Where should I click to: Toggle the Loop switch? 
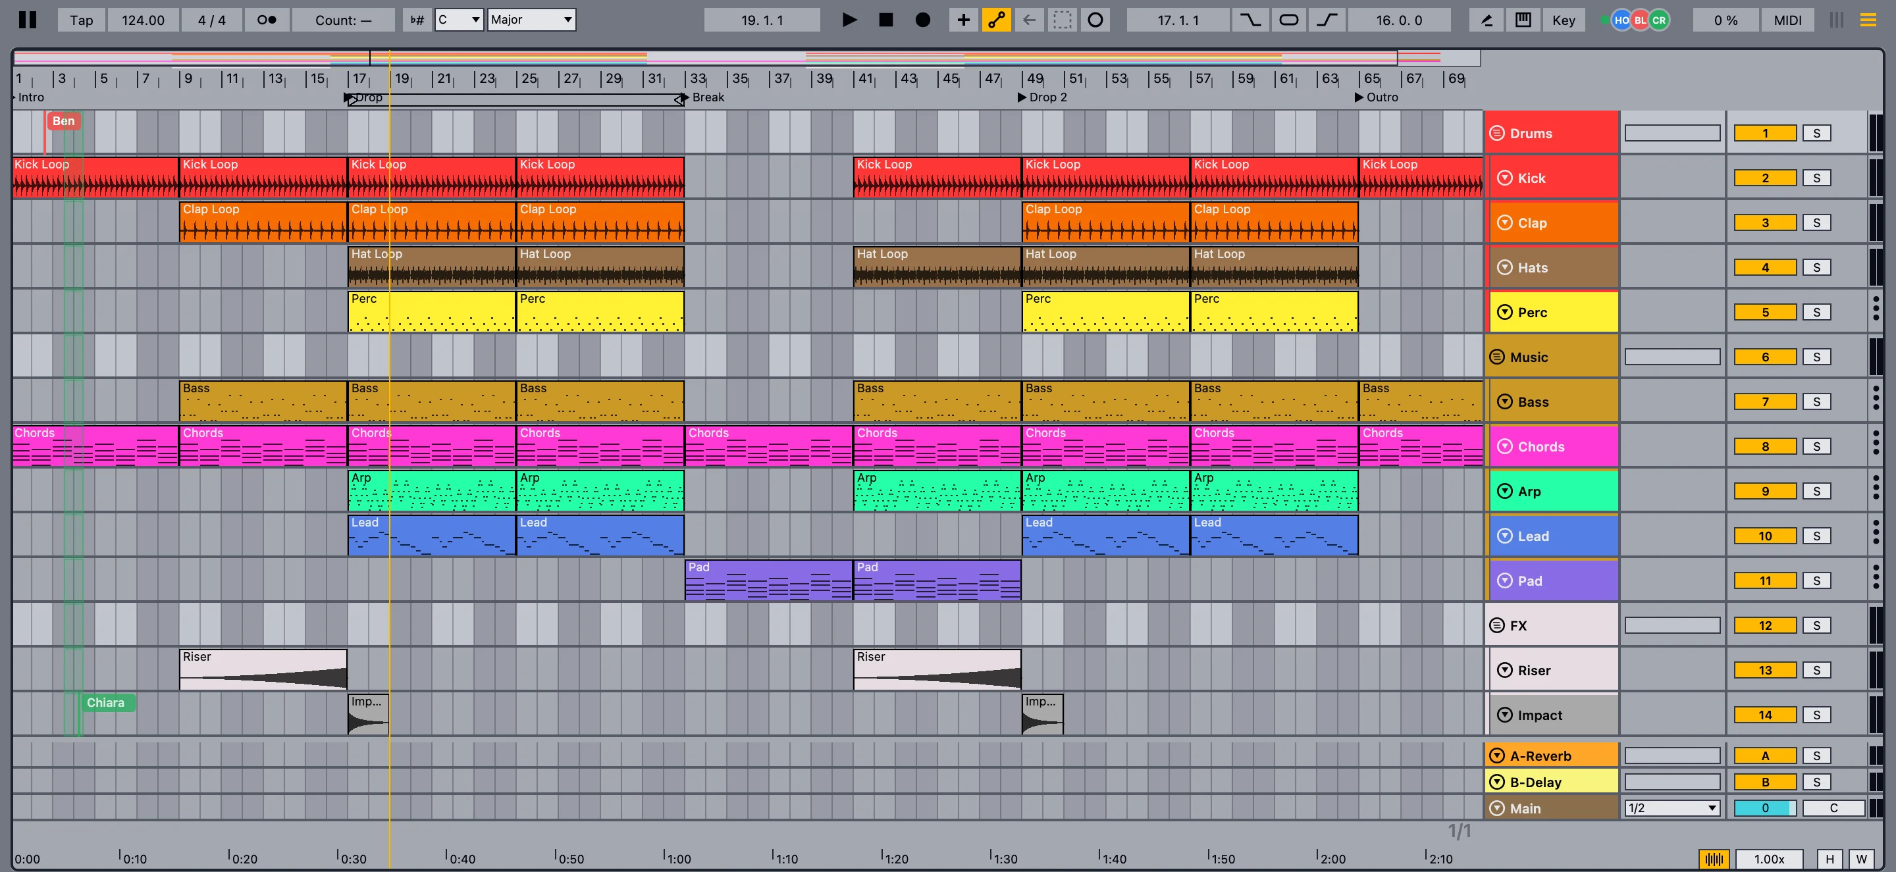pos(1289,20)
